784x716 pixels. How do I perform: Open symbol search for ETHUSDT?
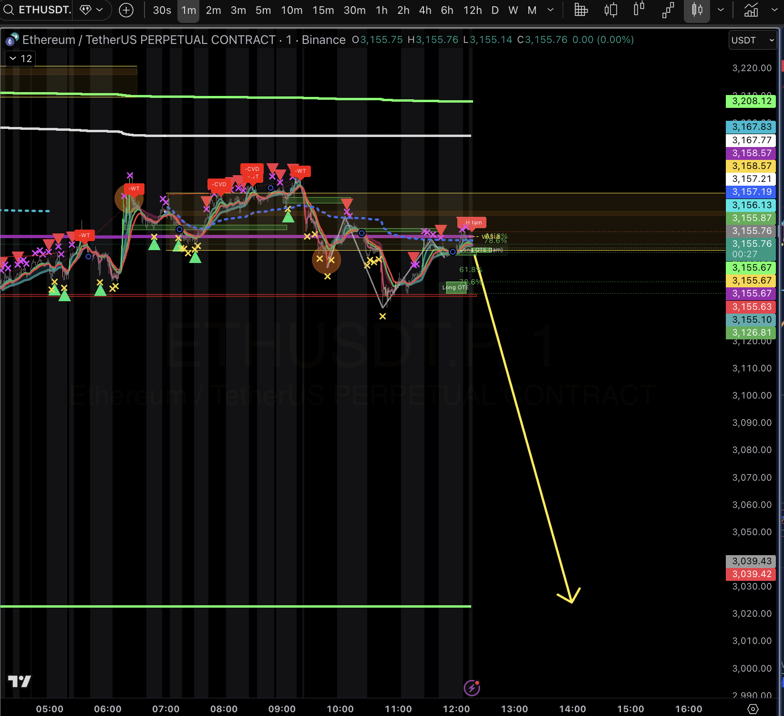coord(36,10)
